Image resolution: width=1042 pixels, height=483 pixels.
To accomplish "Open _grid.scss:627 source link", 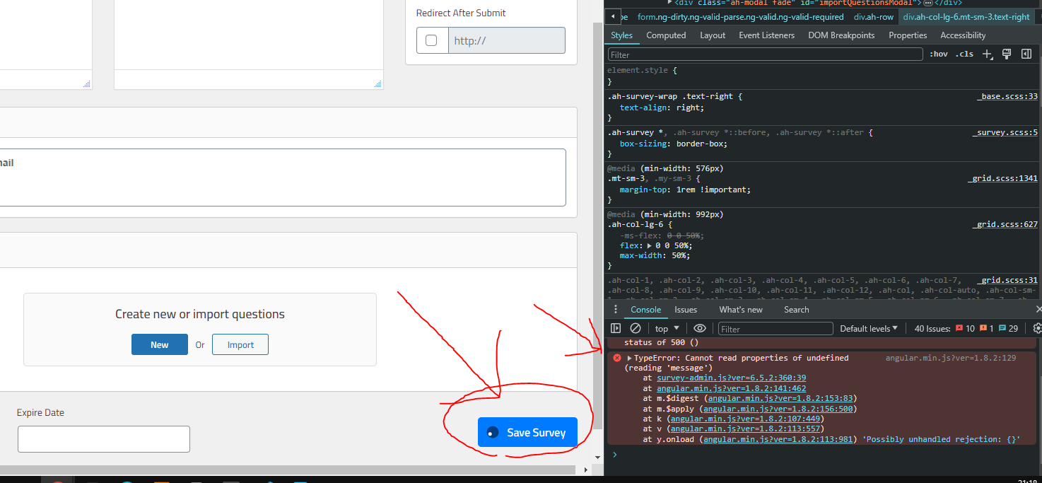I will tap(1005, 224).
